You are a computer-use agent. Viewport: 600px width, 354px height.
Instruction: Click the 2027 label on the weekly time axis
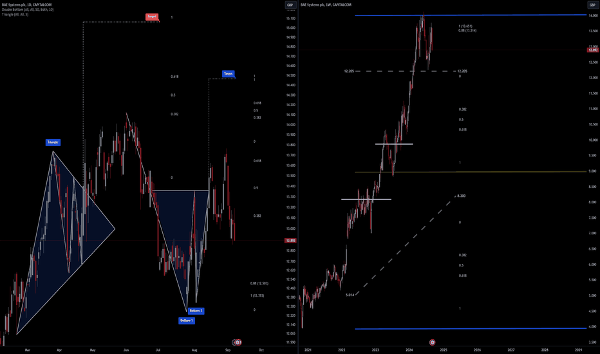511,349
